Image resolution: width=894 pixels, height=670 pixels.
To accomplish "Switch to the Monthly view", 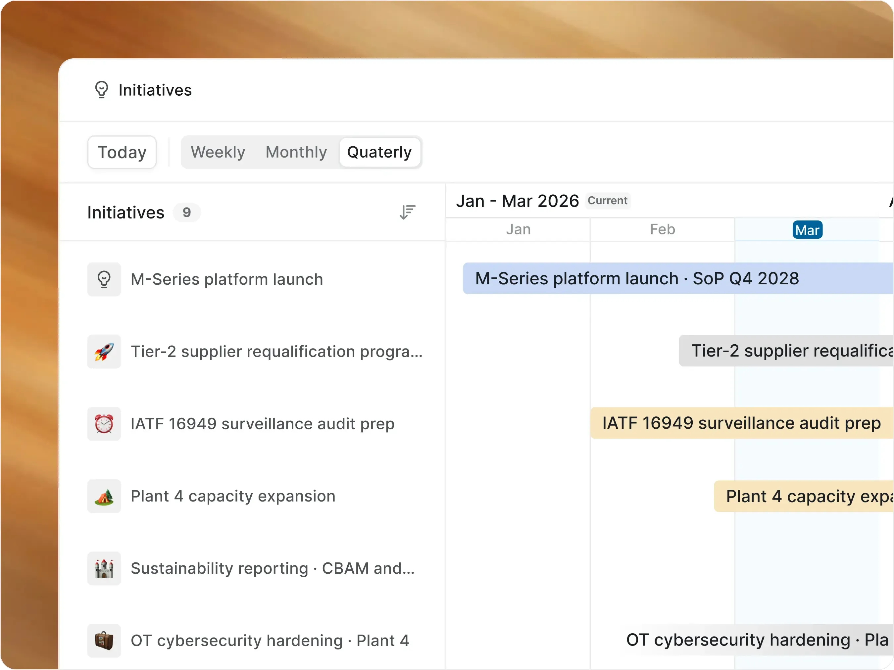I will click(x=296, y=152).
